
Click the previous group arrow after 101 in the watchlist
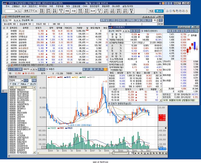[x=17, y=20]
